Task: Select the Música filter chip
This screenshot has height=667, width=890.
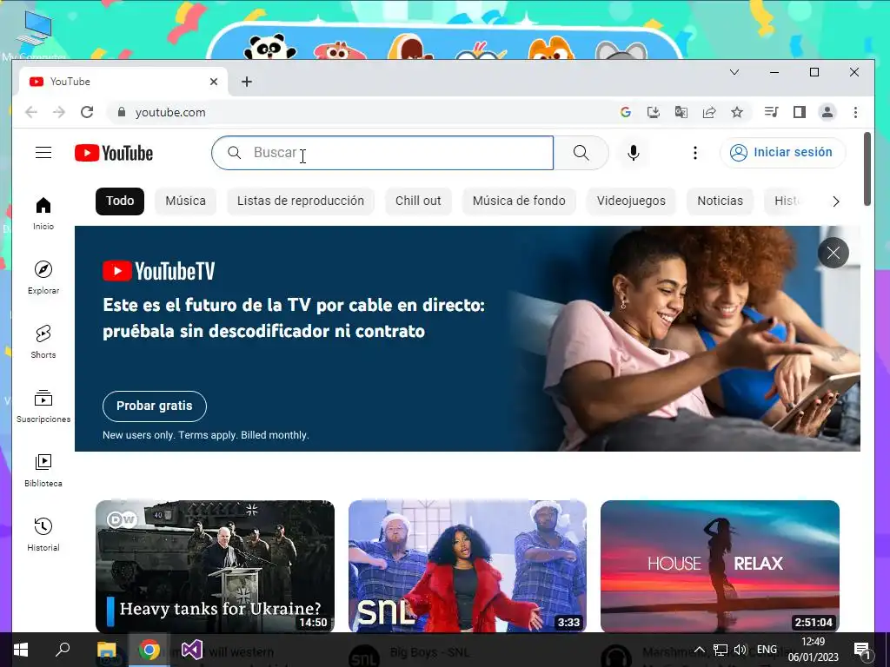Action: click(x=186, y=201)
